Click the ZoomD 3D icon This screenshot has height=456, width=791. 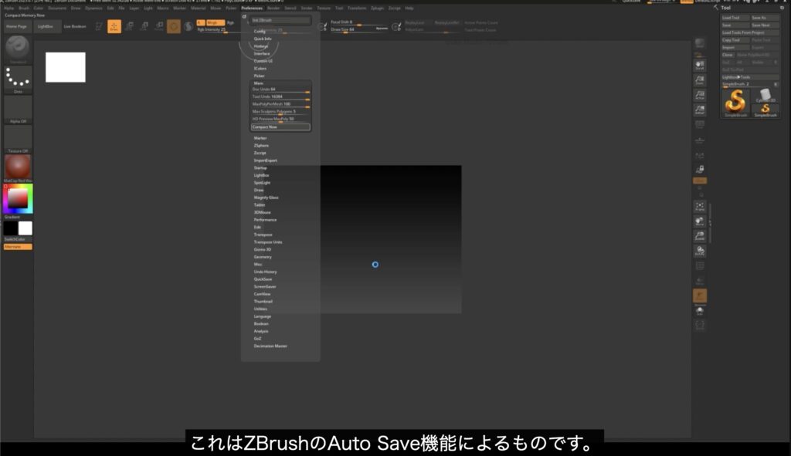(700, 236)
